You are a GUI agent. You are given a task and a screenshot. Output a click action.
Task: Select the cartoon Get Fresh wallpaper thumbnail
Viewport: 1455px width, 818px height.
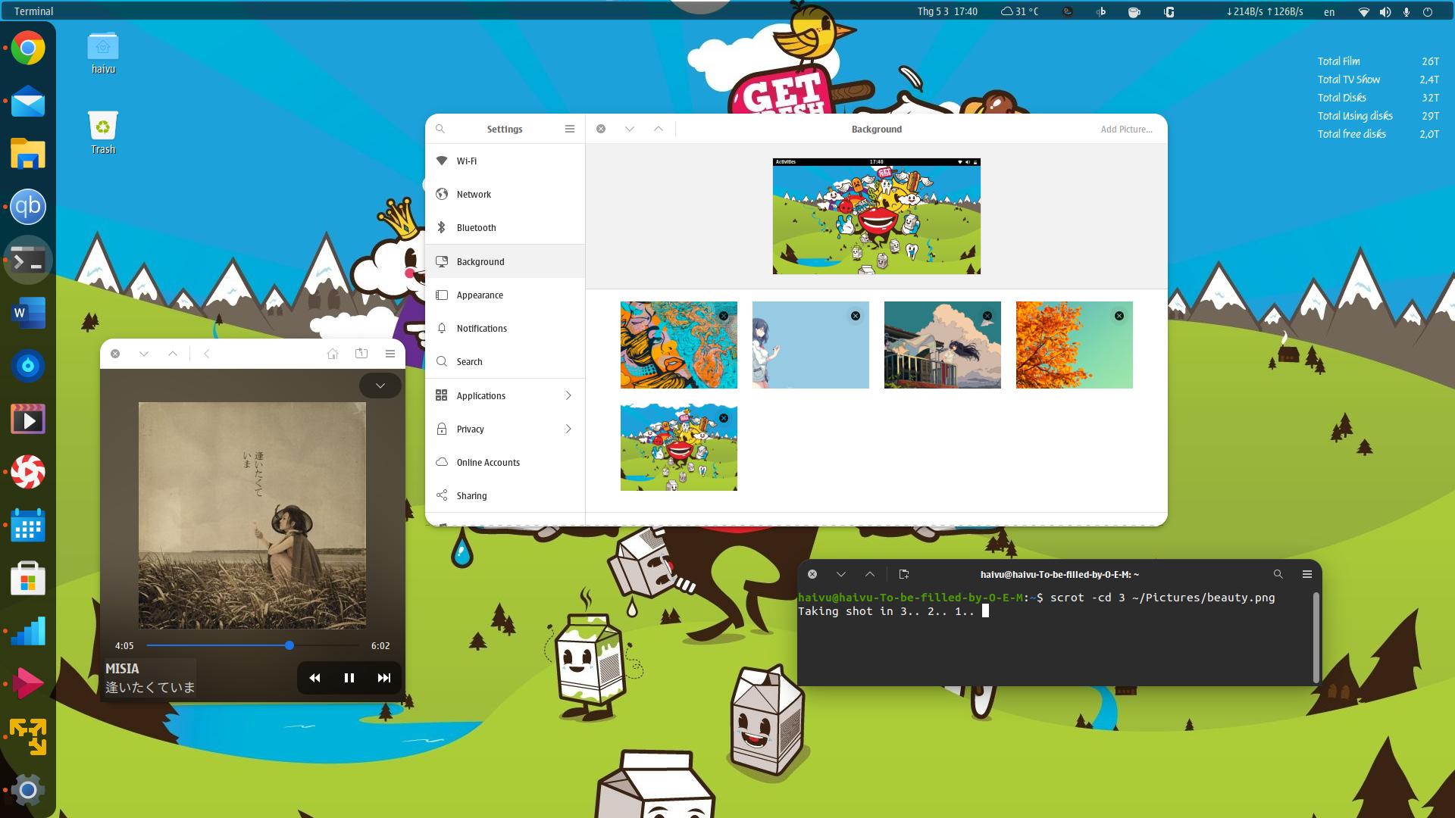coord(678,447)
